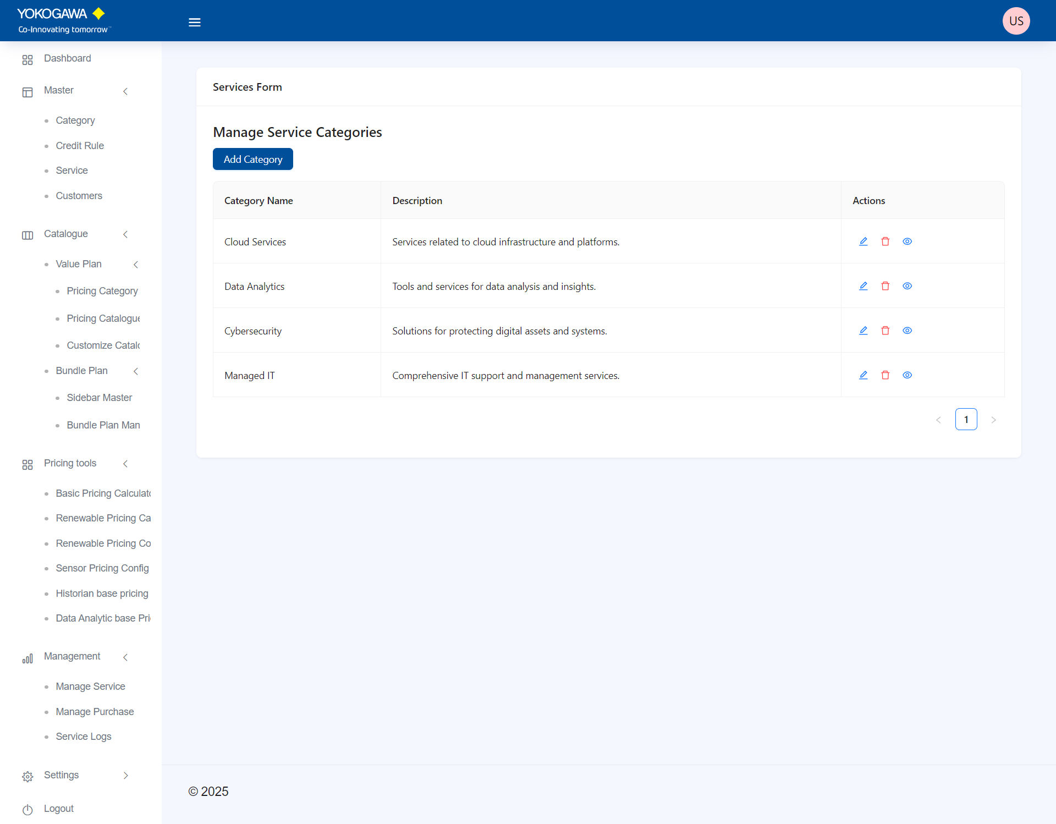The width and height of the screenshot is (1056, 824).
Task: Go to Manage Purchase menu item
Action: [95, 712]
